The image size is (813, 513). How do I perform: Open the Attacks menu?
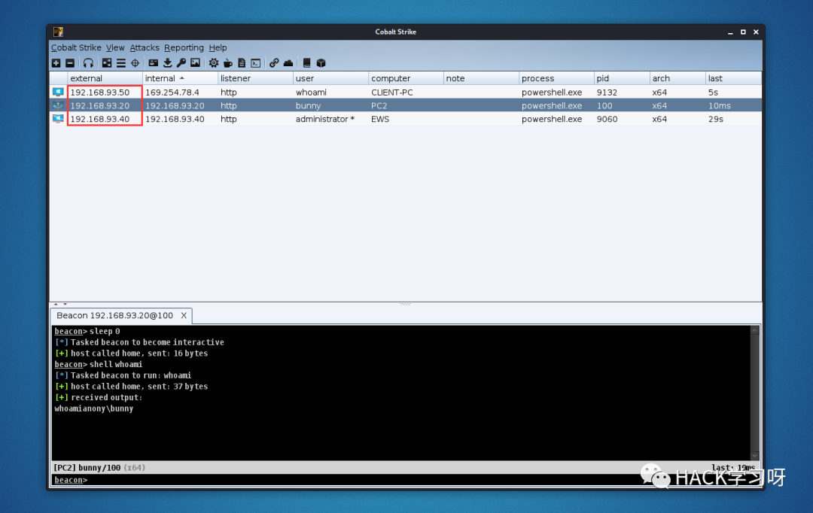click(145, 47)
